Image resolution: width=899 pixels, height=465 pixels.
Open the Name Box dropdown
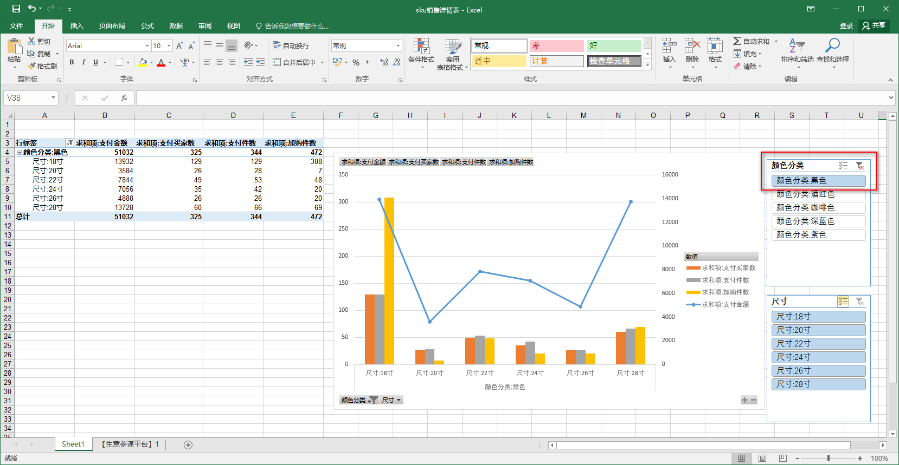tap(53, 98)
